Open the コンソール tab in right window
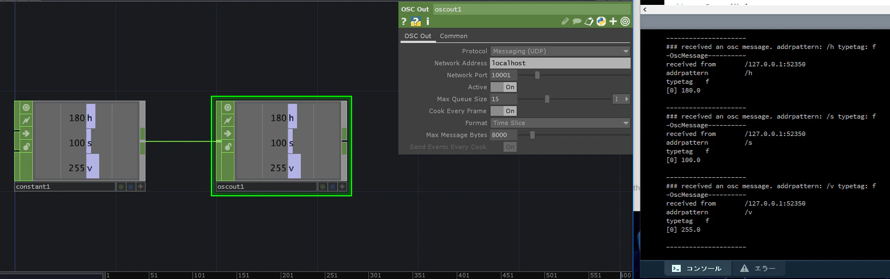The image size is (890, 279). tap(697, 268)
